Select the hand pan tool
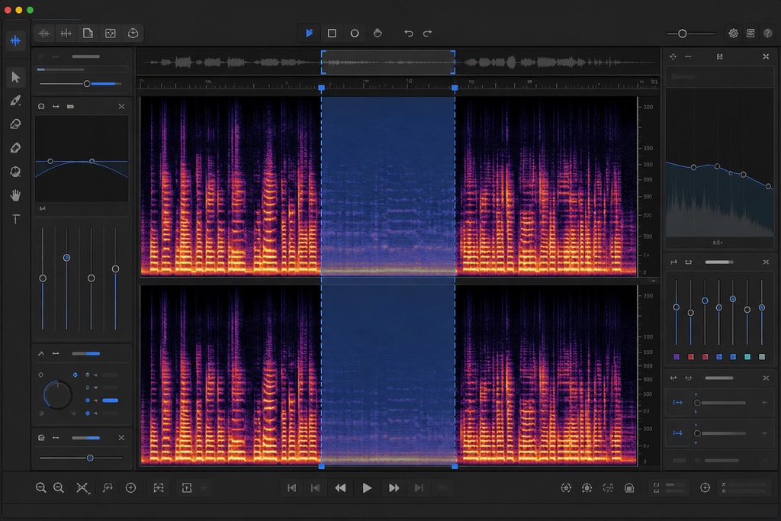The width and height of the screenshot is (781, 521). click(x=15, y=195)
